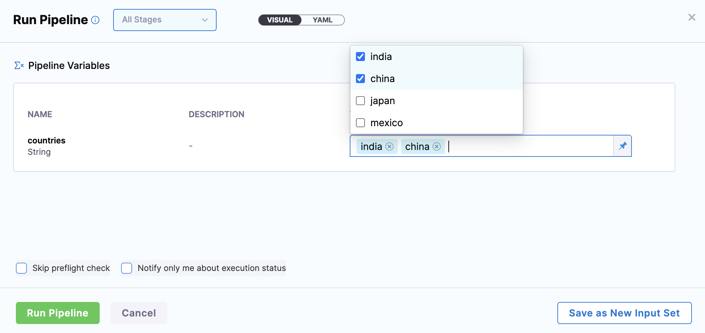The image size is (705, 333).
Task: Click the Pipeline Variables sigma icon
Action: point(19,65)
